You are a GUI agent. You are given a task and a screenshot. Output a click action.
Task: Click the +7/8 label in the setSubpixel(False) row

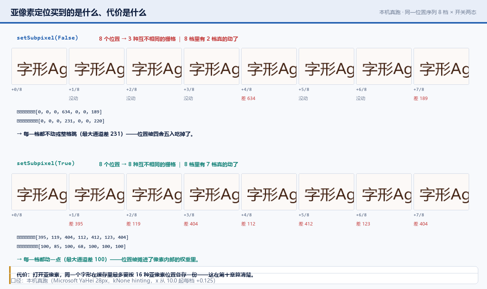(x=419, y=89)
